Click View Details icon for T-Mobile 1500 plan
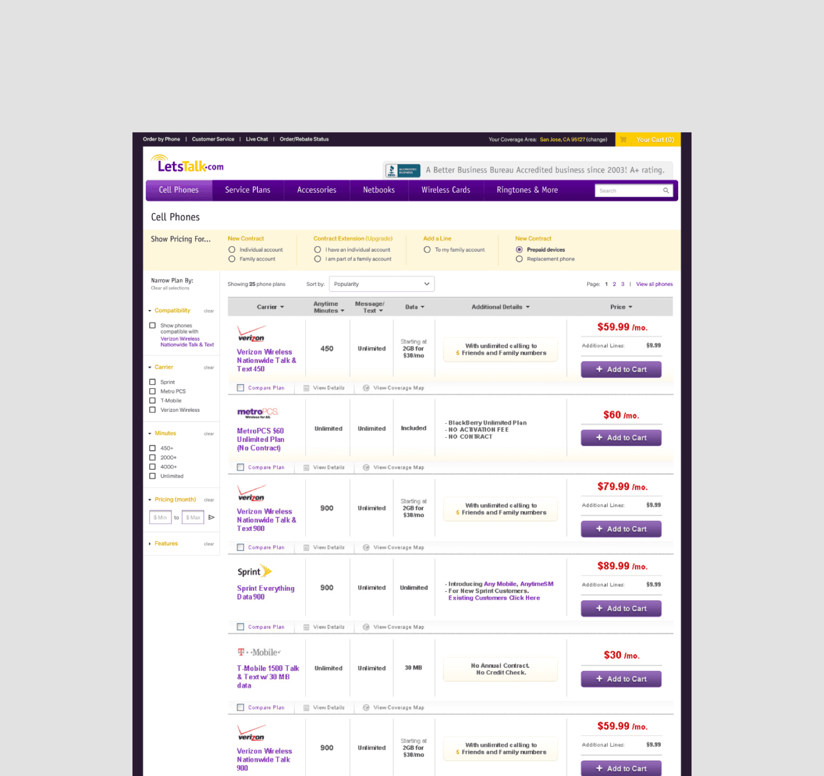The height and width of the screenshot is (776, 824). pyautogui.click(x=306, y=708)
